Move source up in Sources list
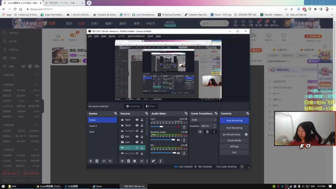 pos(142,161)
